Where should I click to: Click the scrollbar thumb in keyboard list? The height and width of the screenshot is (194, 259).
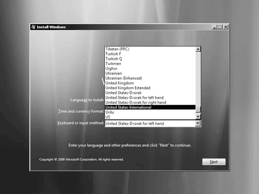[x=198, y=109]
